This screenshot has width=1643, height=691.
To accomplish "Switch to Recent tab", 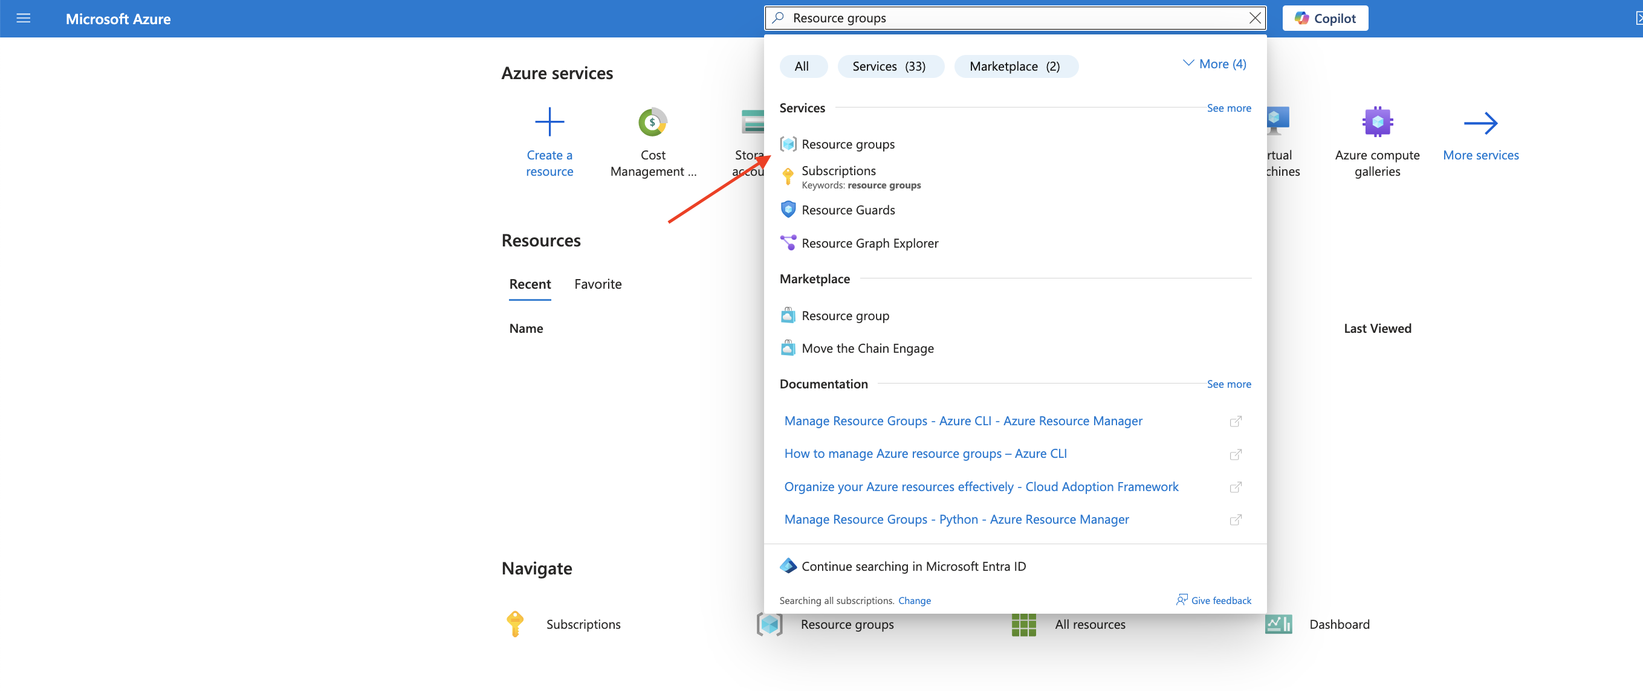I will coord(530,284).
